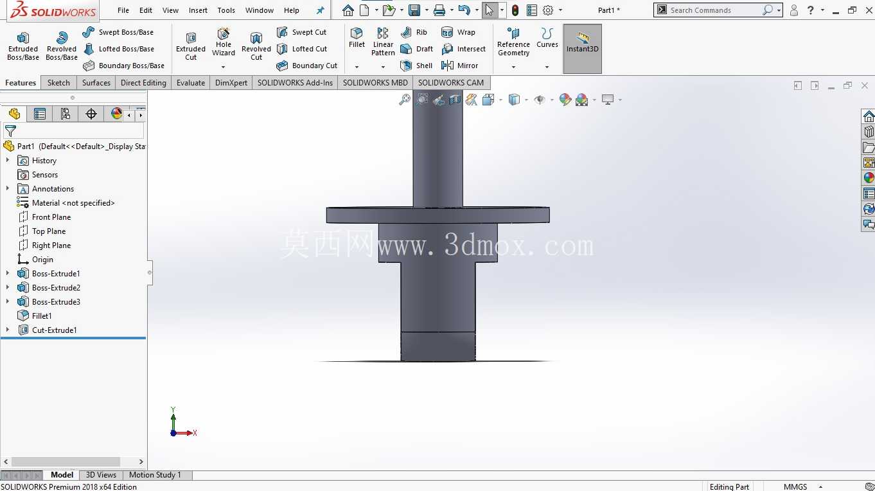Image resolution: width=875 pixels, height=491 pixels.
Task: Expand Boss-Extrude2 feature node
Action: click(x=8, y=288)
